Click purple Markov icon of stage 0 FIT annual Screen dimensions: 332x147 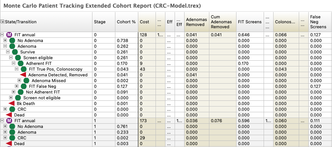pyautogui.click(x=9, y=35)
